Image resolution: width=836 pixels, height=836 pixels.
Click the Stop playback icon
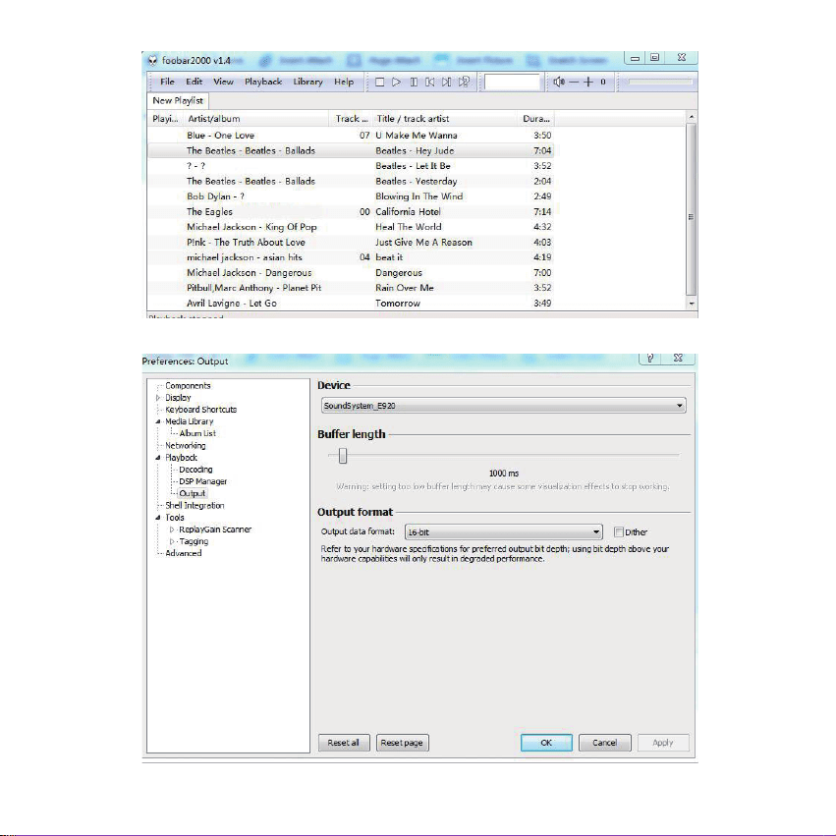(379, 83)
